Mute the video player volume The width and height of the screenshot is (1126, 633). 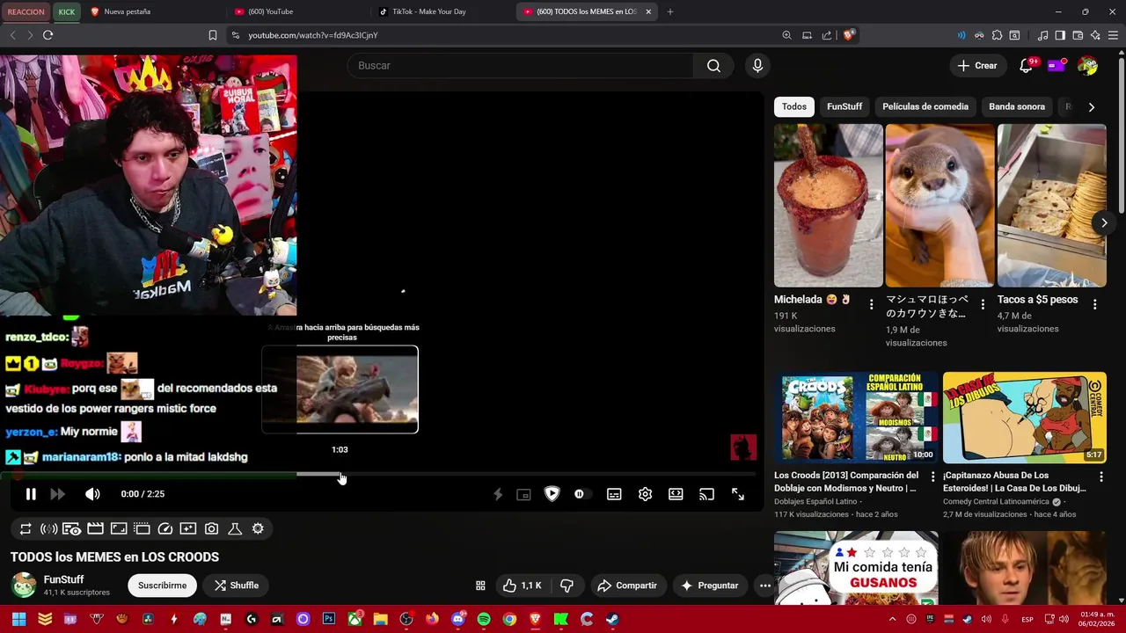(92, 494)
